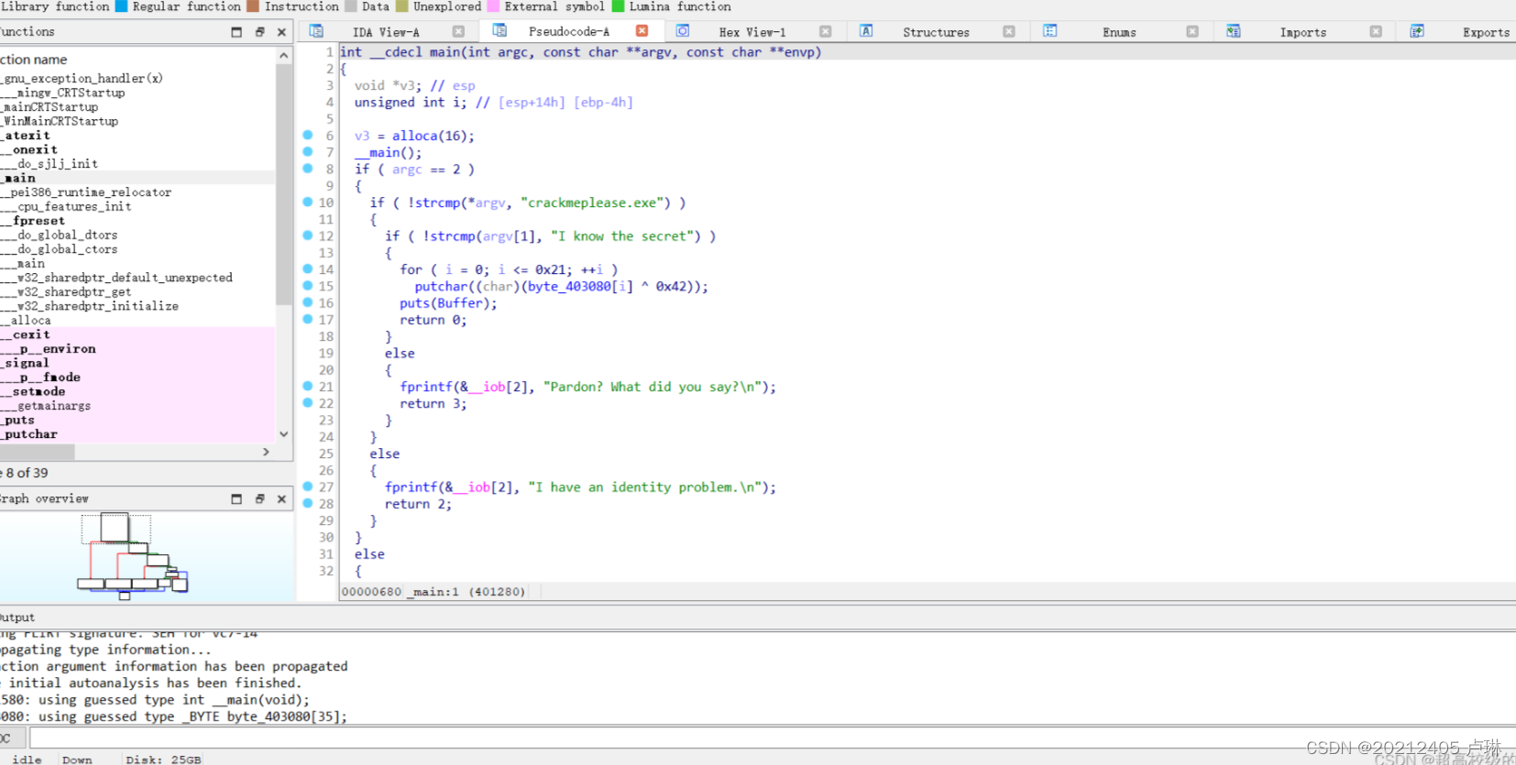Click the Structures tab icon
This screenshot has height=765, width=1516.
866,31
